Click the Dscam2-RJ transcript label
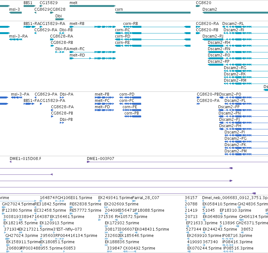This screenshot has height=253, width=268. tap(213, 36)
